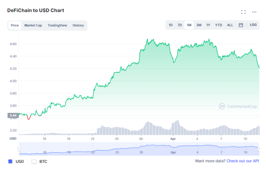Open the History tab
Viewport: 266px width, 171px height.
pyautogui.click(x=78, y=25)
